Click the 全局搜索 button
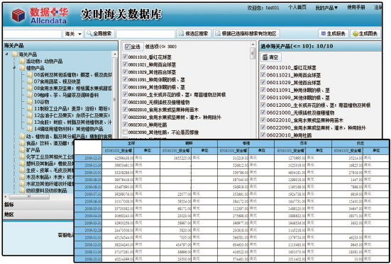 coord(100,34)
